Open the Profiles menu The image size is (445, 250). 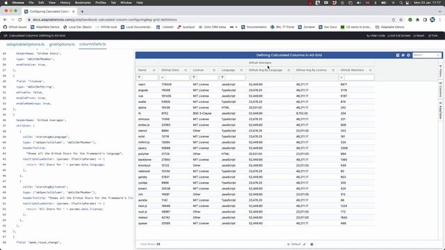point(100,3)
